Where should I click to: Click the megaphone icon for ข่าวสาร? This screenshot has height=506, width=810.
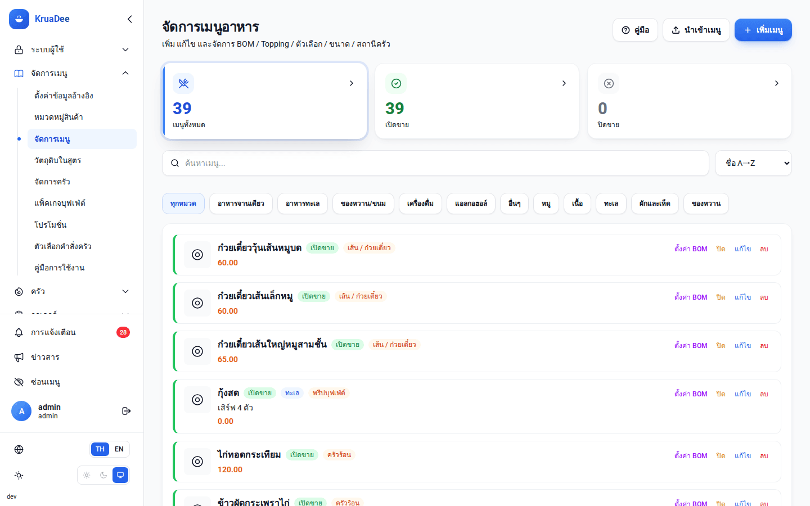[x=19, y=357]
